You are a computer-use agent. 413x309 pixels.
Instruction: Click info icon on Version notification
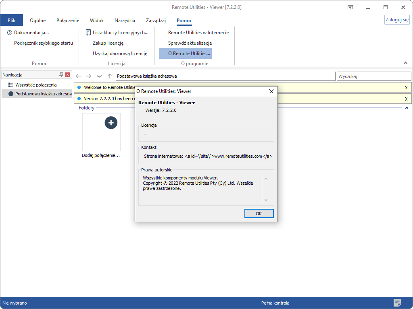tap(79, 99)
